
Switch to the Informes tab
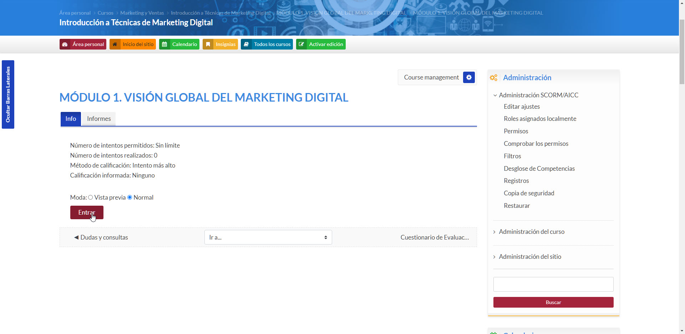[x=99, y=119]
